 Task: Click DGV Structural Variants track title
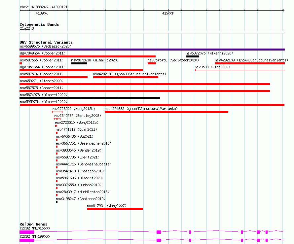click(x=46, y=42)
